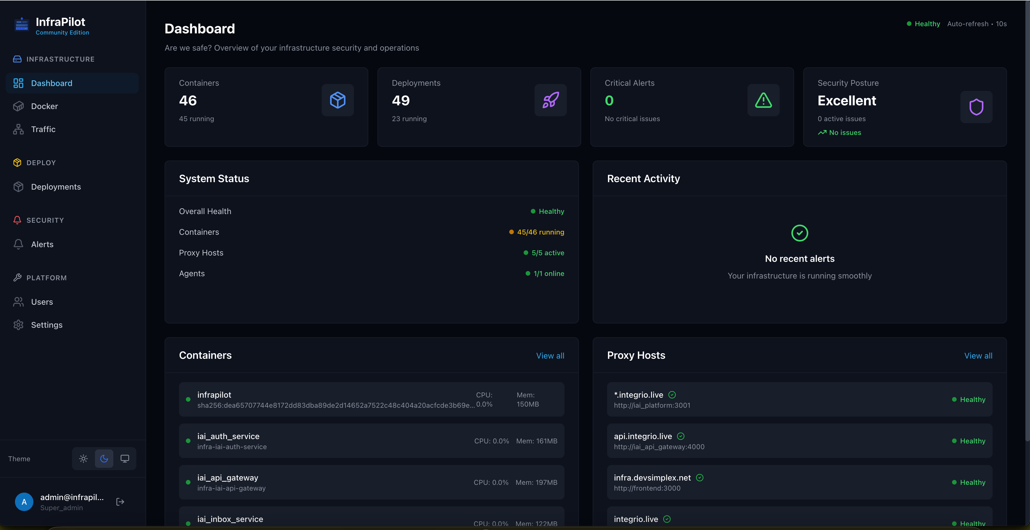Click Healthy badge for api.integrio.live
Image resolution: width=1030 pixels, height=530 pixels.
click(968, 441)
